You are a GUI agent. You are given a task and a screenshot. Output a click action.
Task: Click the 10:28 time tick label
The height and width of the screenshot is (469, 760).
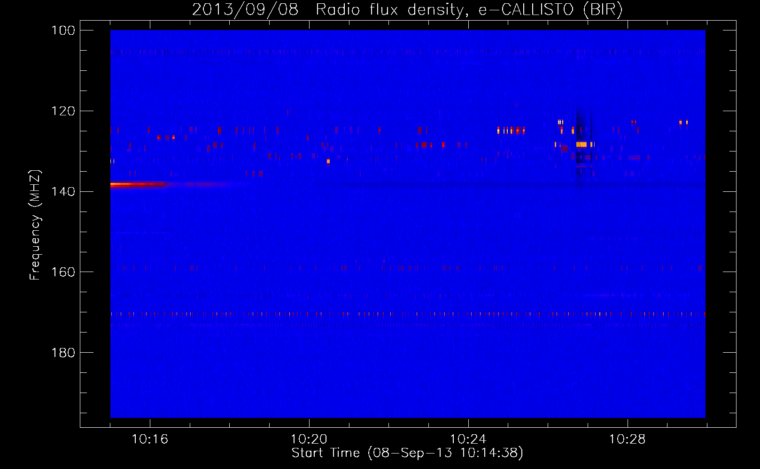coord(628,439)
